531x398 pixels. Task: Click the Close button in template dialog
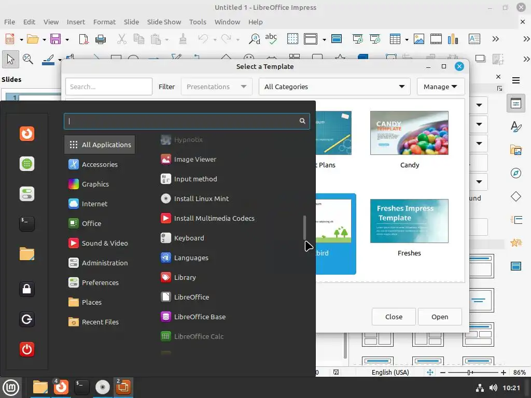[x=394, y=317]
